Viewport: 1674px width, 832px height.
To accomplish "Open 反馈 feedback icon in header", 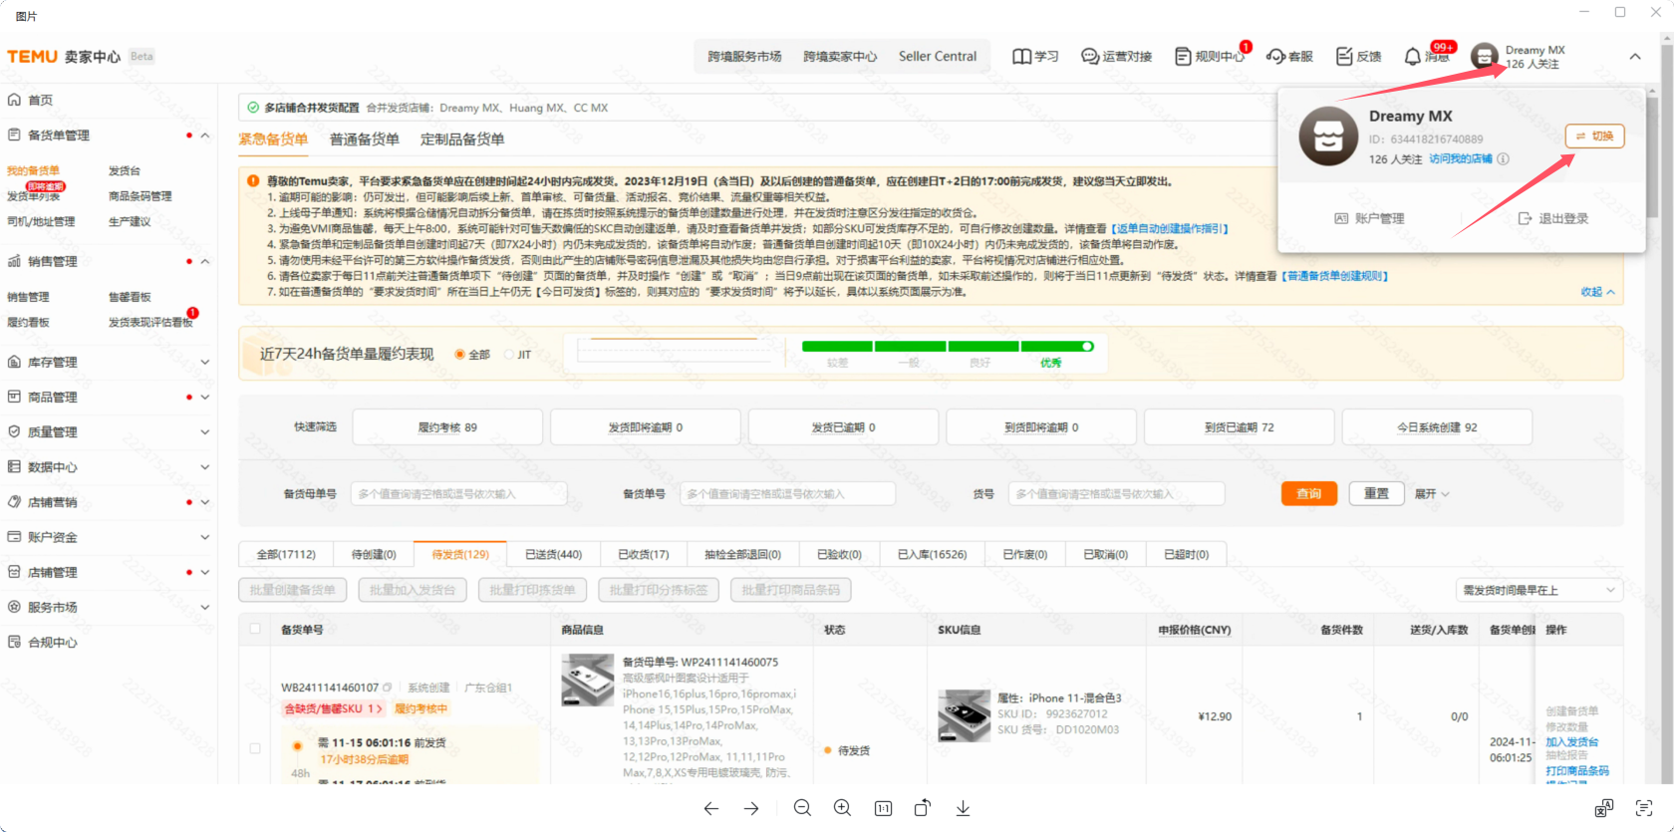I will [x=1344, y=57].
